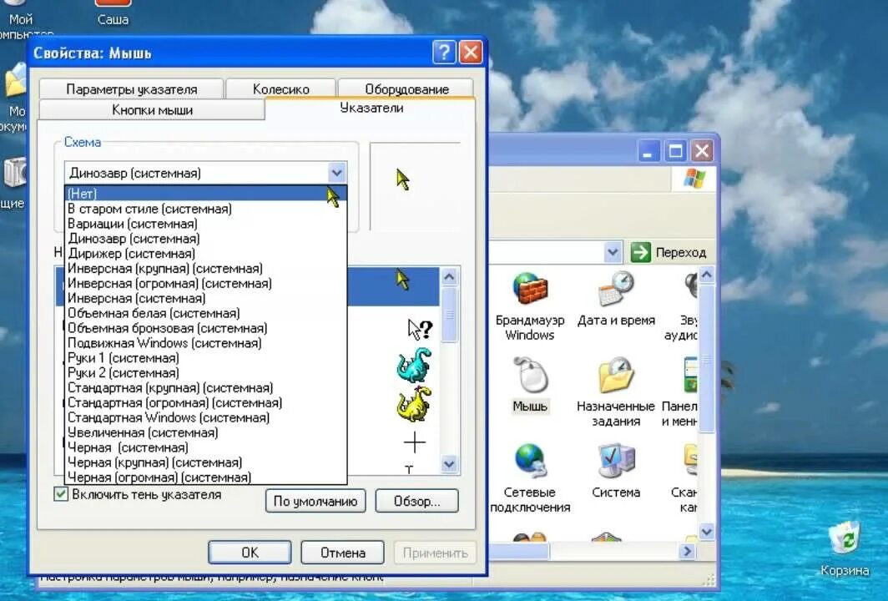
Task: Choose Черная (системная) scheme
Action: click(205, 447)
